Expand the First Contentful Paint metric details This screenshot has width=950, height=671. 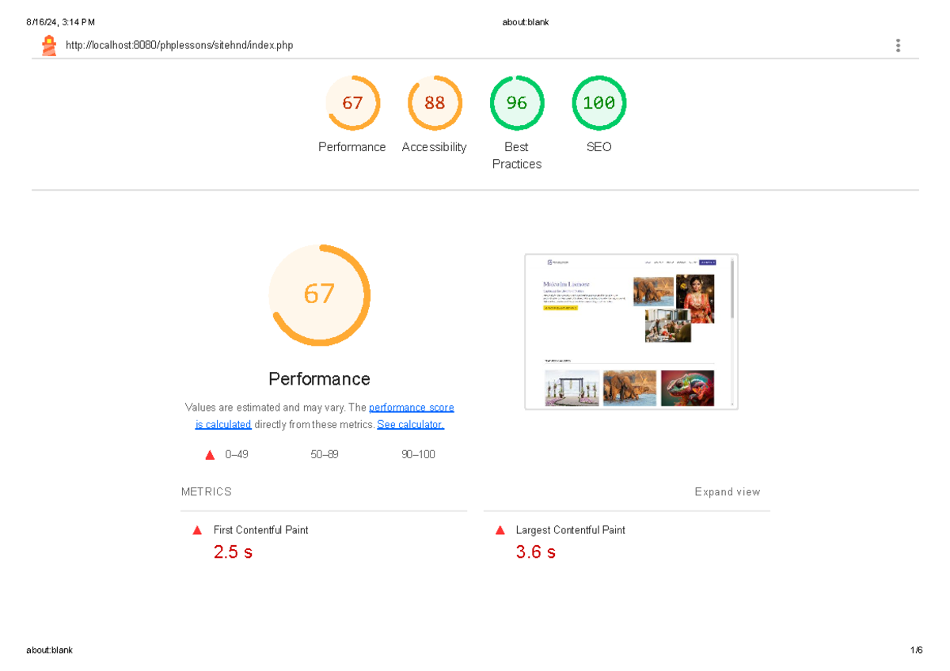(x=260, y=530)
